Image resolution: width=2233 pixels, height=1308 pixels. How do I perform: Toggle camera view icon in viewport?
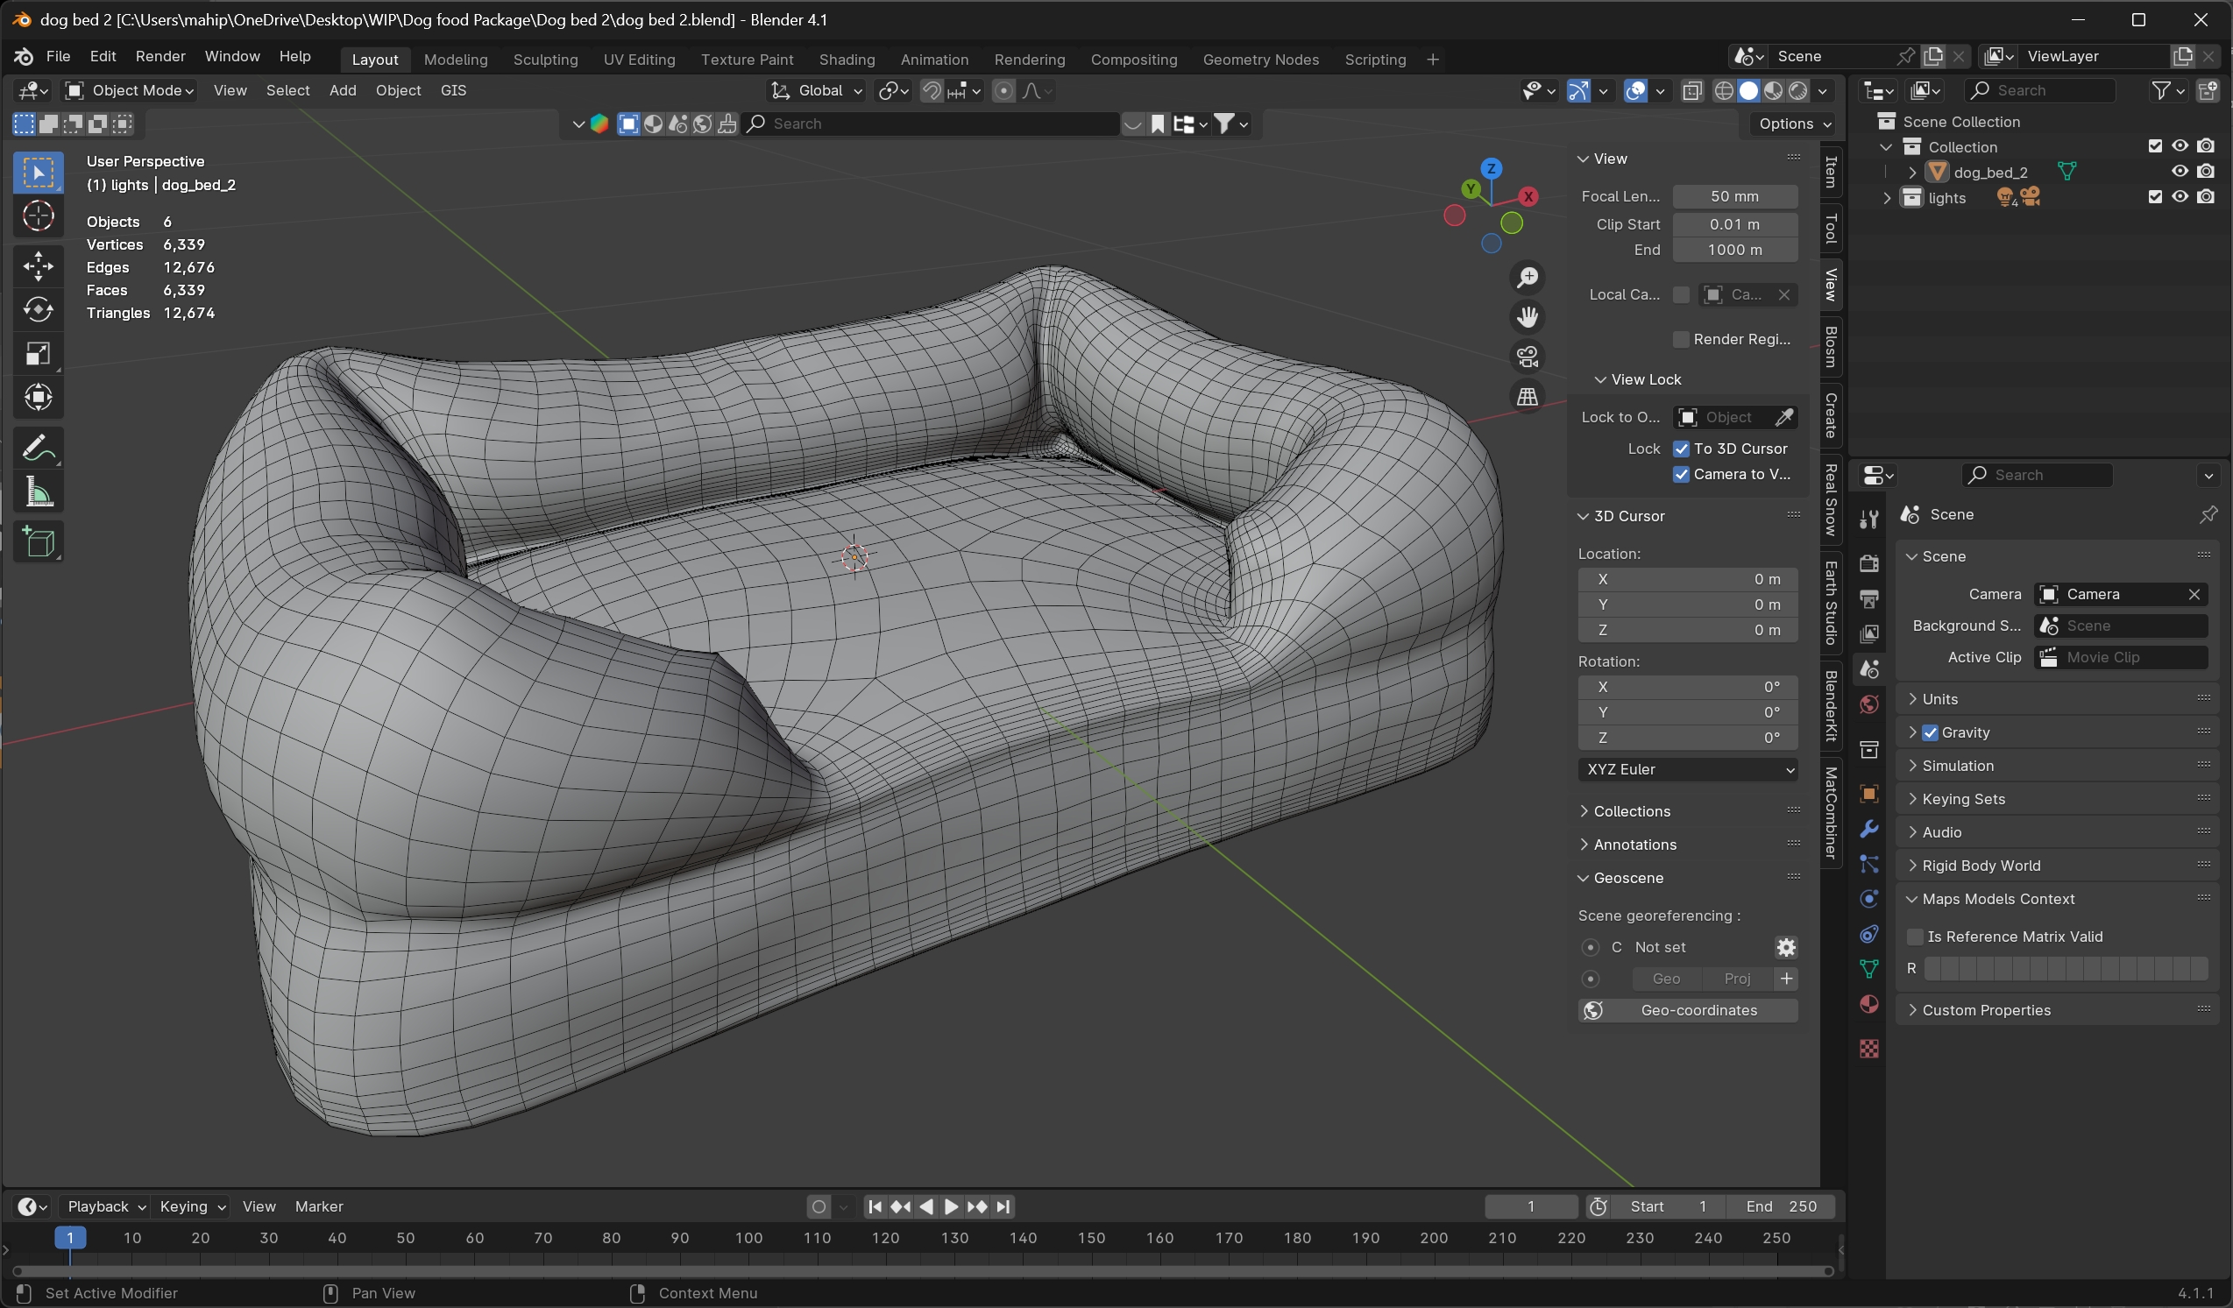coord(1527,357)
